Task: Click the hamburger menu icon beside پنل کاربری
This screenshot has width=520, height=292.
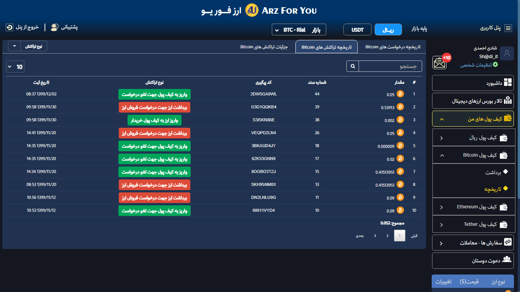Action: pyautogui.click(x=508, y=28)
